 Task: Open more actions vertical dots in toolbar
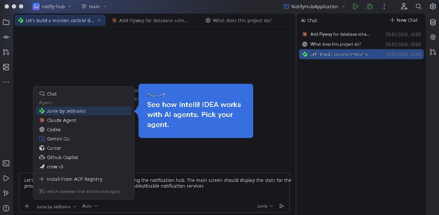pos(384,6)
